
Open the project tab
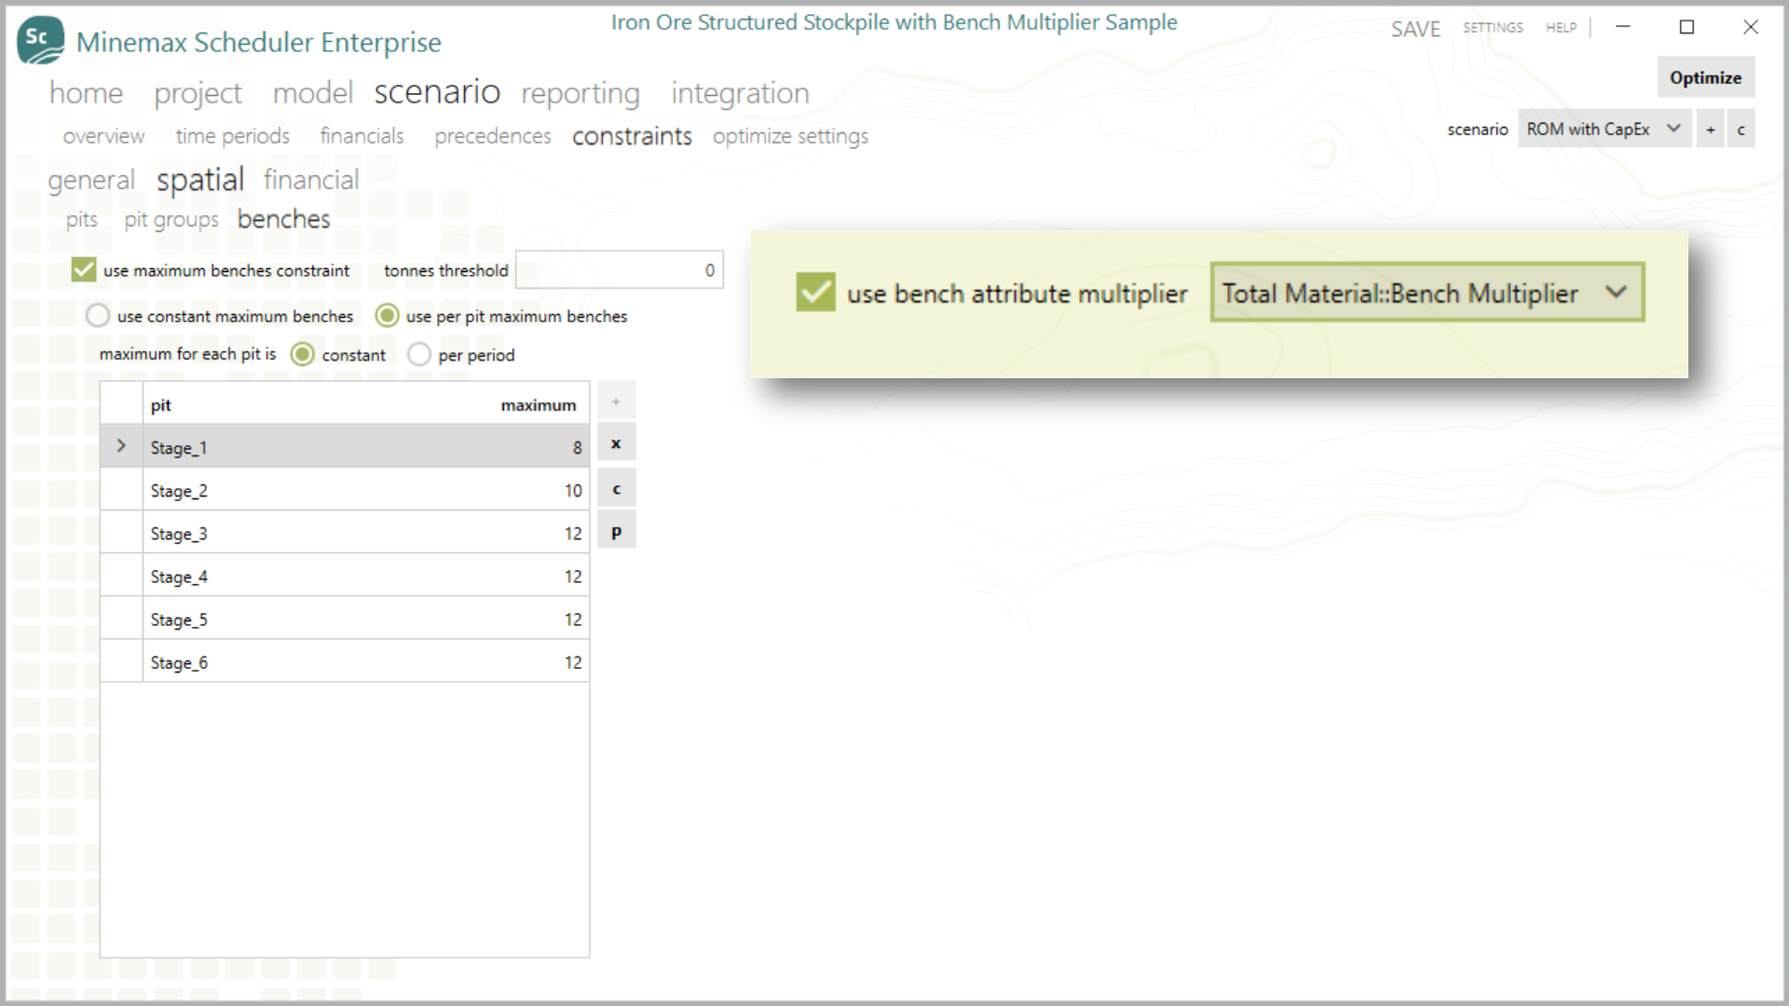[x=198, y=93]
